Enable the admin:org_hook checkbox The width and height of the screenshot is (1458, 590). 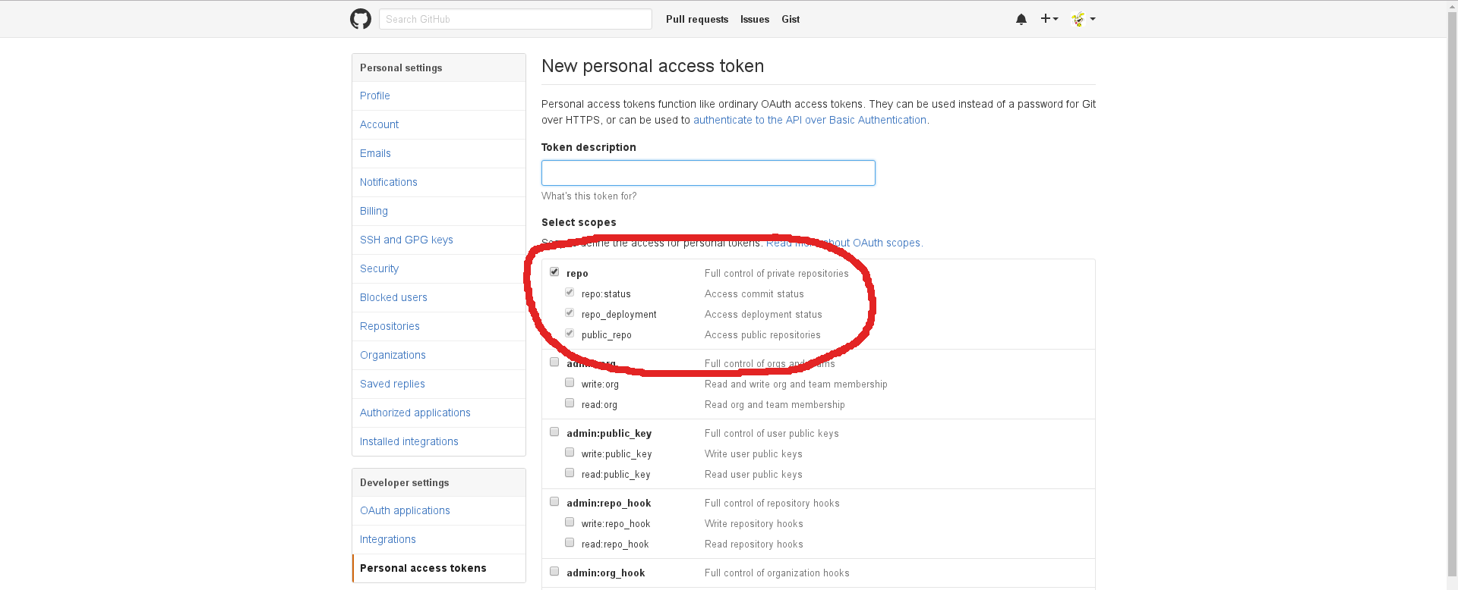click(x=554, y=571)
